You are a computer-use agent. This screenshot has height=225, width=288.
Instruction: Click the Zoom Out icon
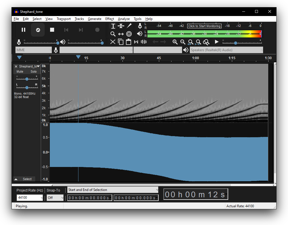183,42
